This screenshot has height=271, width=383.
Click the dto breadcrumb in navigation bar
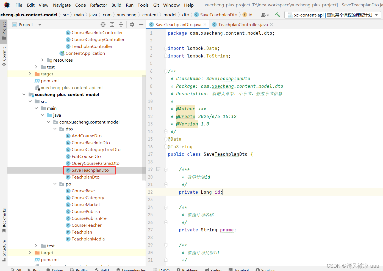[186, 15]
